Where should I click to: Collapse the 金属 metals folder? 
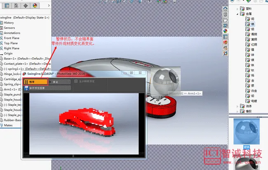[237, 14]
